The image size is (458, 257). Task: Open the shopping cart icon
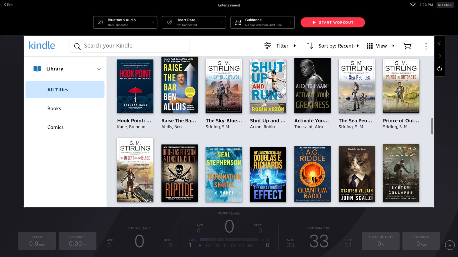pyautogui.click(x=407, y=46)
